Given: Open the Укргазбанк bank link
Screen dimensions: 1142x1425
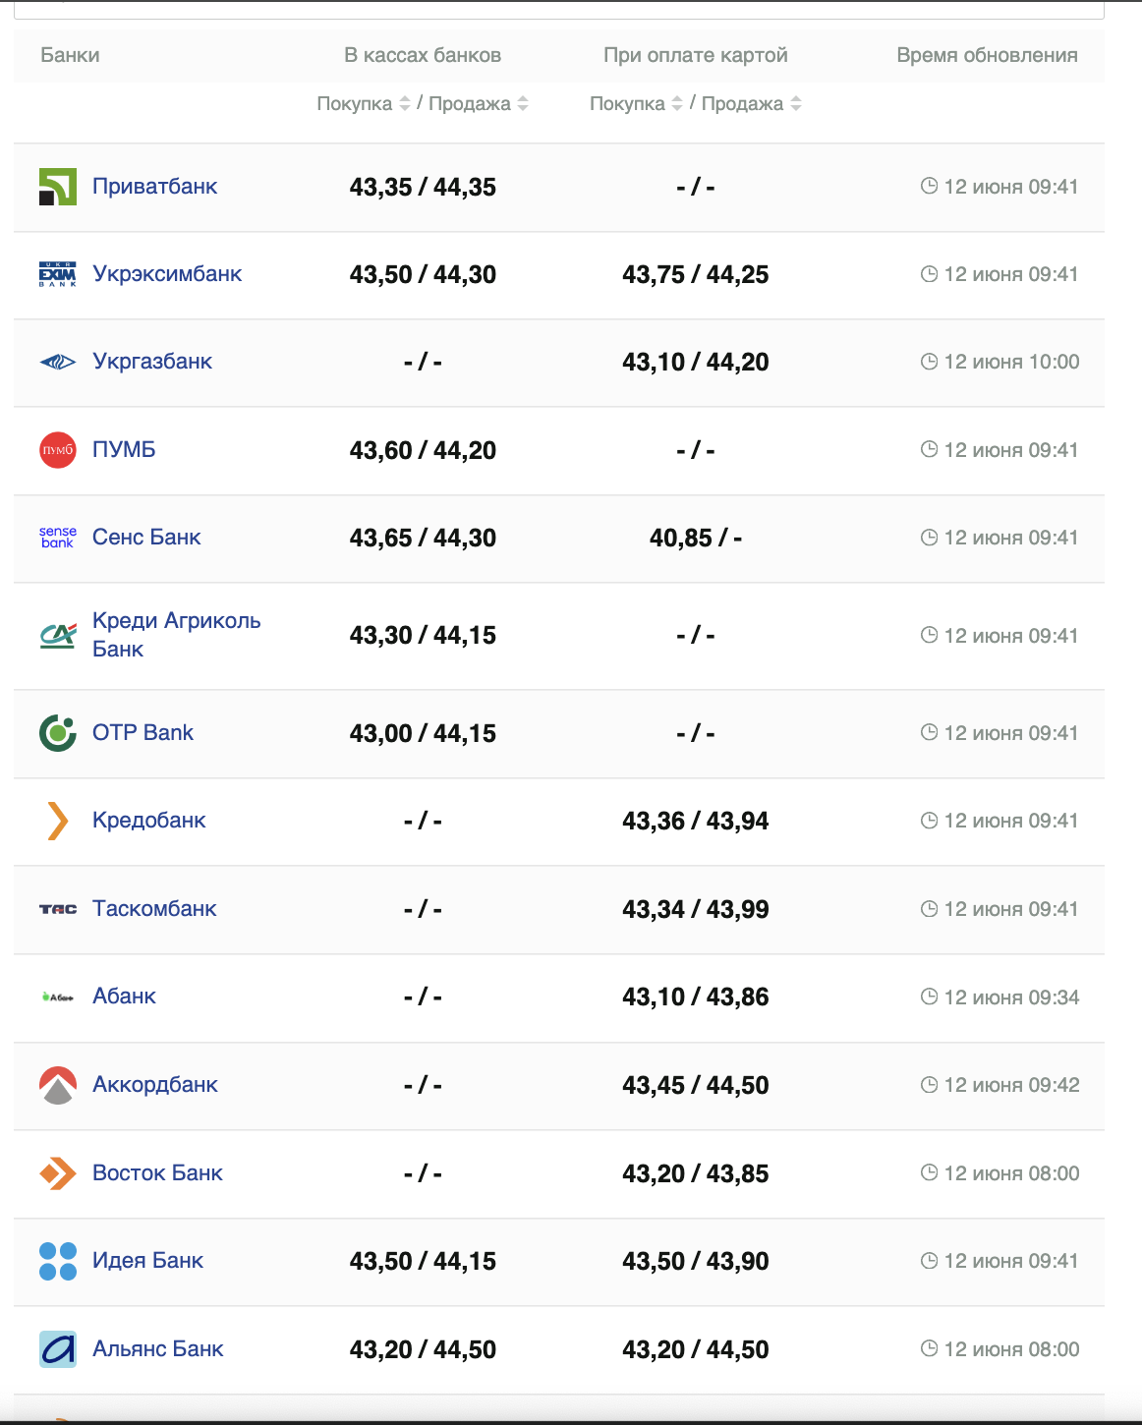Looking at the screenshot, I should coord(152,362).
